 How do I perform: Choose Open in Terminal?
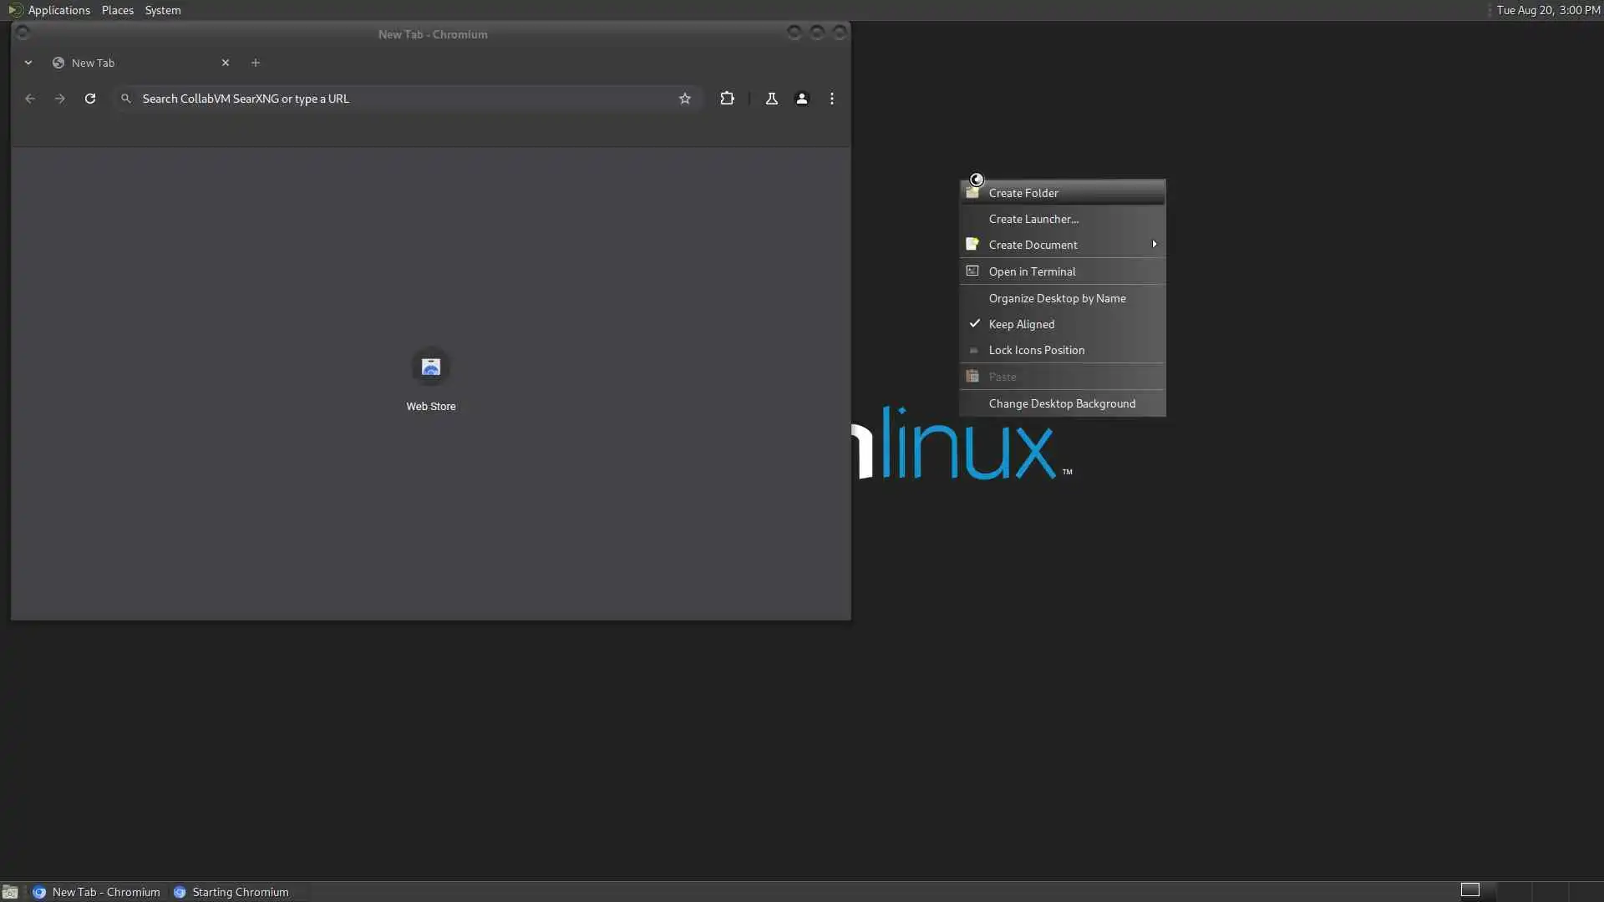[x=1032, y=271]
